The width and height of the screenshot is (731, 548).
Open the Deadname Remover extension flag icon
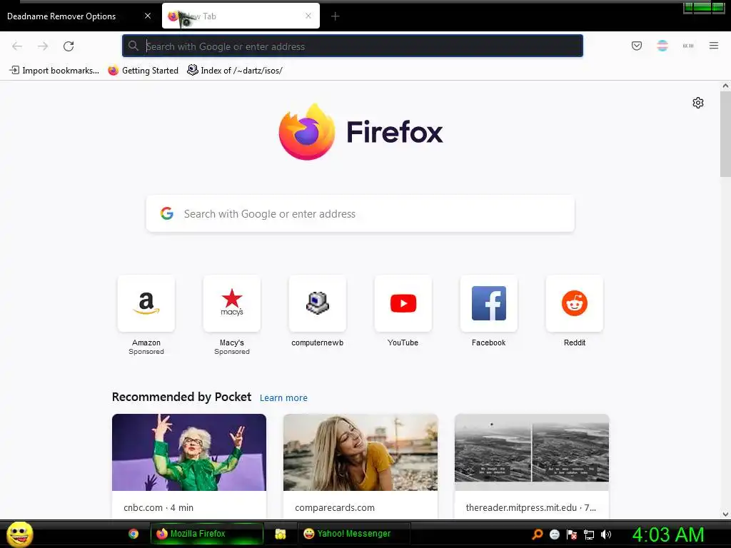[662, 46]
